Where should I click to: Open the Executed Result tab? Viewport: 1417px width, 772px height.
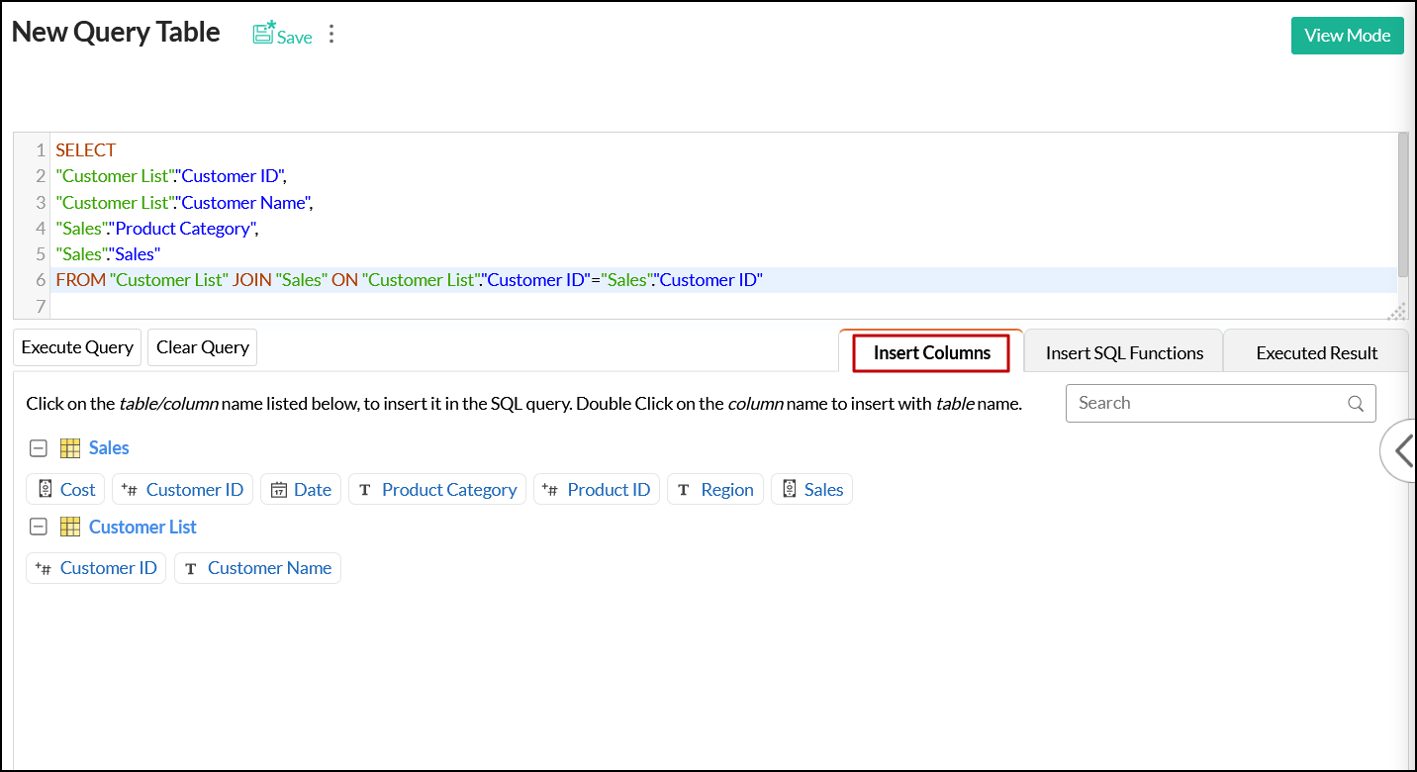(x=1316, y=351)
